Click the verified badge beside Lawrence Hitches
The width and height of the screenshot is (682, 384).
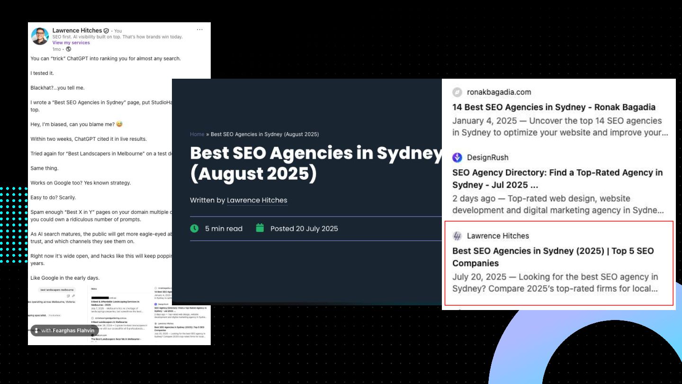pyautogui.click(x=106, y=31)
